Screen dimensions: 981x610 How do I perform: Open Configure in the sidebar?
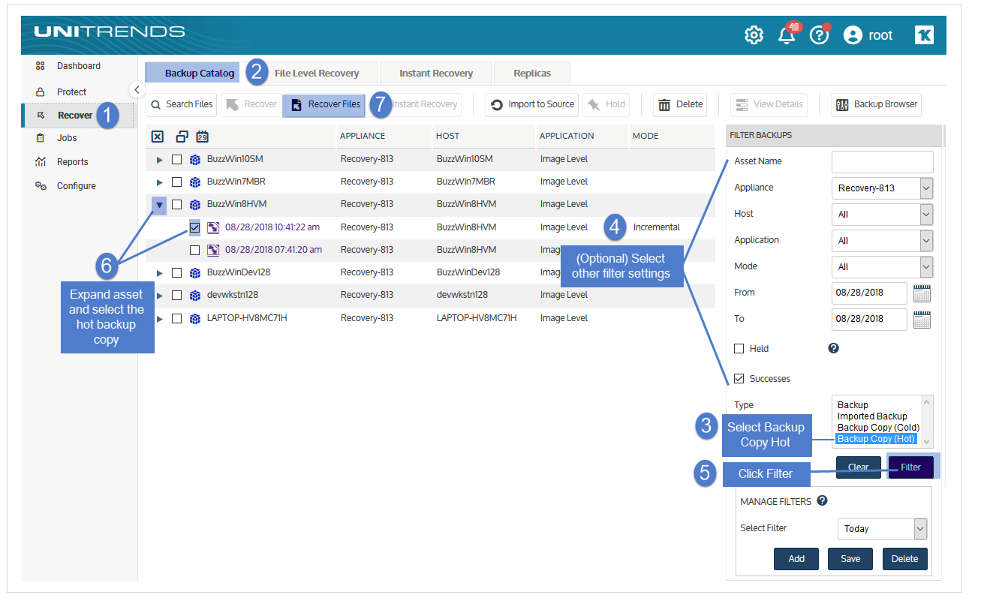tap(76, 186)
